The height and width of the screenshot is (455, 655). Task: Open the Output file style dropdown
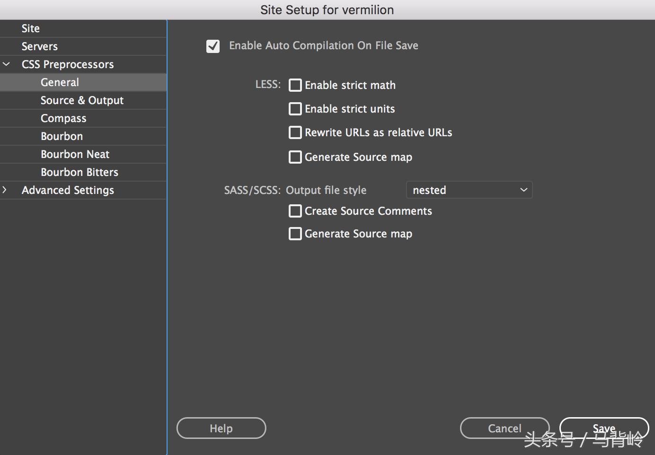(469, 190)
